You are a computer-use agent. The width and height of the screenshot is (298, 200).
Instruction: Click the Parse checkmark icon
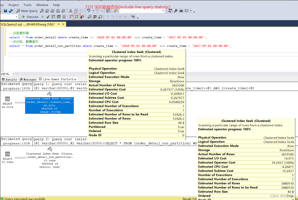click(x=48, y=17)
